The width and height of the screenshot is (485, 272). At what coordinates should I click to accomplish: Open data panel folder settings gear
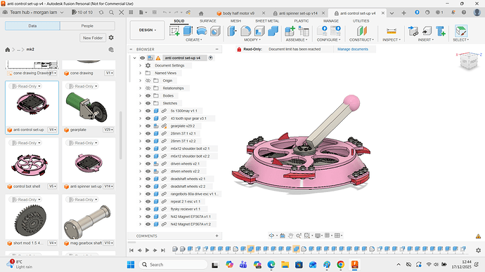pos(111,38)
